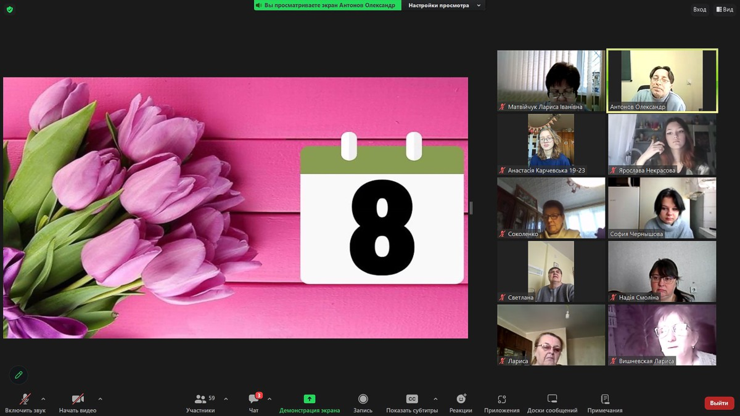Click muted mic icon on Ярослава Некрасова tile
The height and width of the screenshot is (416, 740).
pyautogui.click(x=614, y=171)
